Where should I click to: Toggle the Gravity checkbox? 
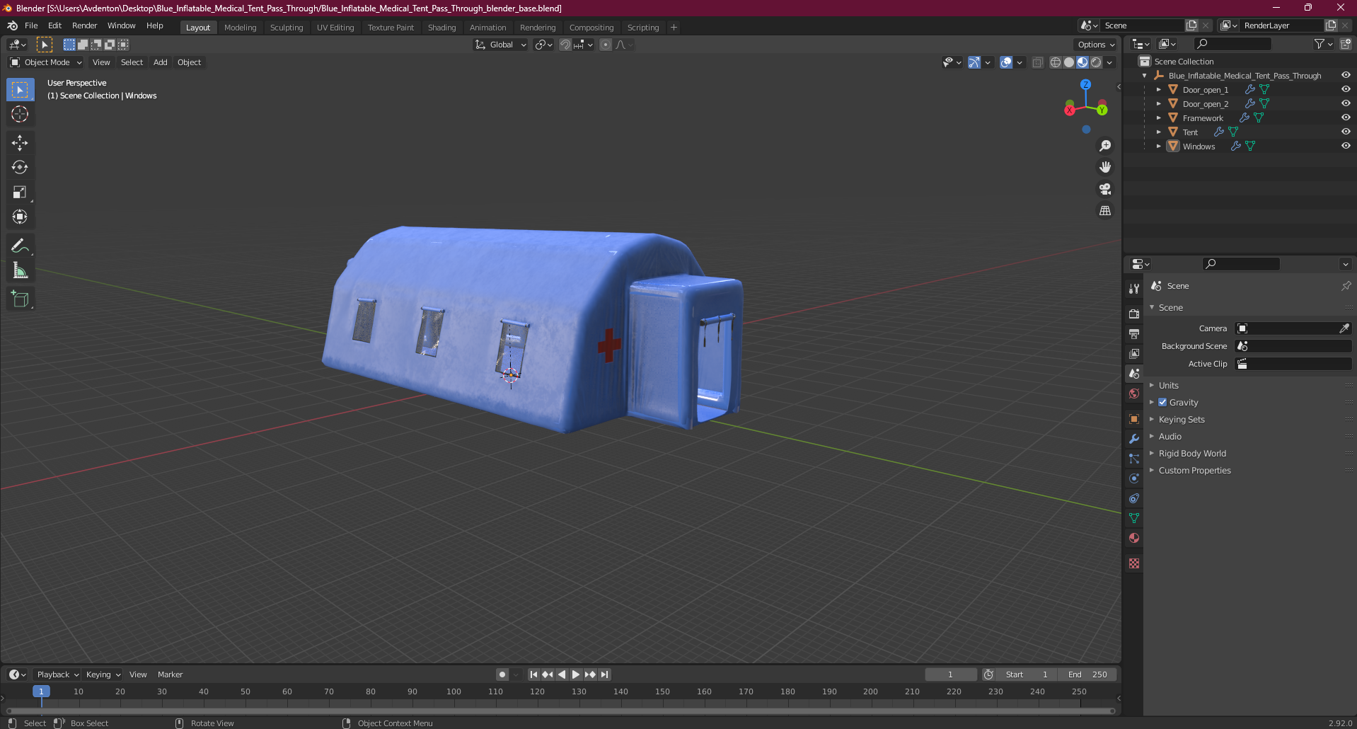[1162, 402]
